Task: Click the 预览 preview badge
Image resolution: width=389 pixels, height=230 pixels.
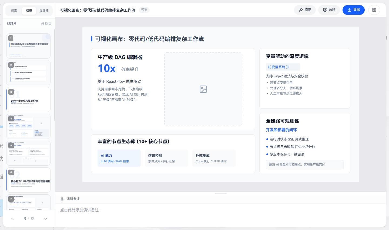Action: tap(144, 10)
